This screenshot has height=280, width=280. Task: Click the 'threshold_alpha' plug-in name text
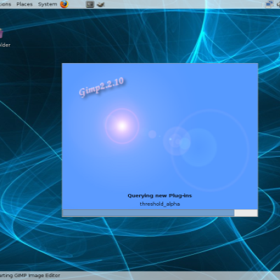(160, 204)
